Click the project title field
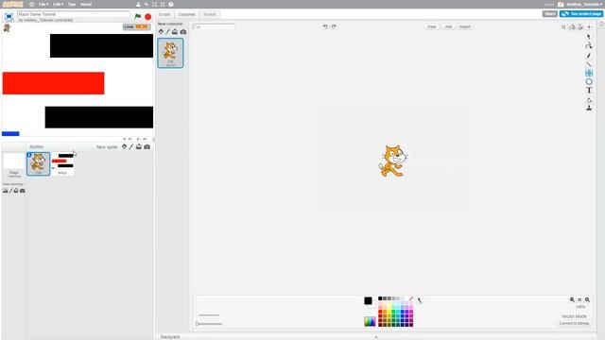Image resolution: width=605 pixels, height=340 pixels. click(74, 14)
